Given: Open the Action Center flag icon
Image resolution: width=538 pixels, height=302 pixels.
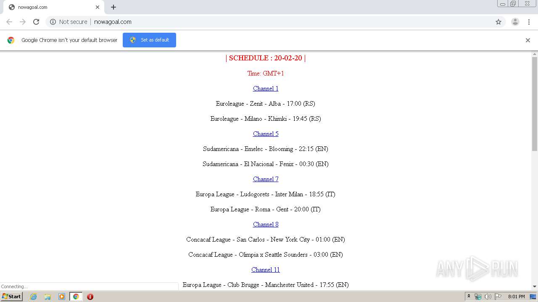Looking at the screenshot, I should tap(498, 297).
